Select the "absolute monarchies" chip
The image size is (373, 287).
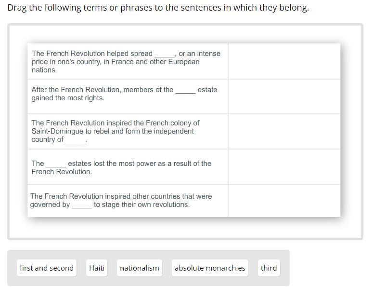click(x=210, y=268)
